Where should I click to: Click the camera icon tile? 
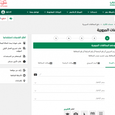click(x=76, y=113)
